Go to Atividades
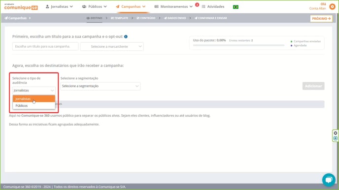Screen dimensions: 339x190 click(213, 7)
